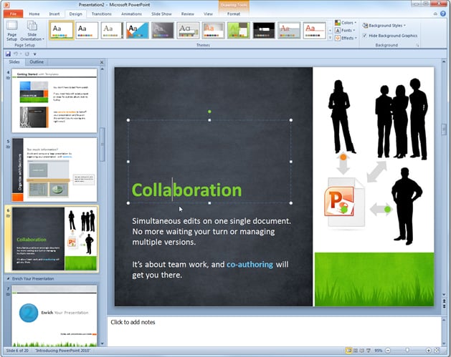This screenshot has height=357, width=451.
Task: Open Customize Quick Access Toolbar arrow
Action: click(35, 54)
